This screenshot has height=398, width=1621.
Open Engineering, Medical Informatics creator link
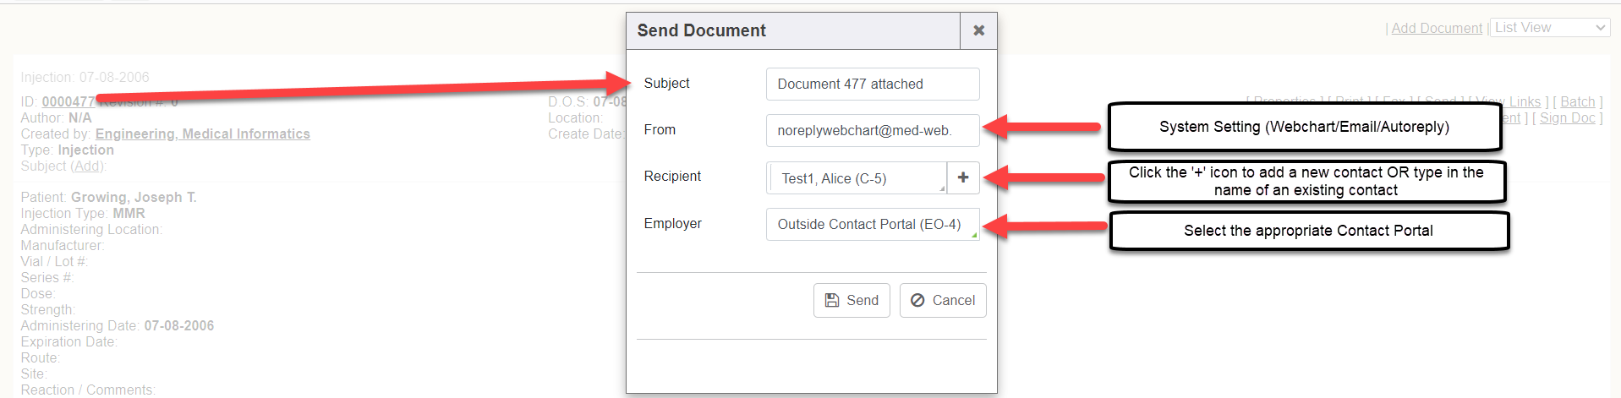click(202, 134)
